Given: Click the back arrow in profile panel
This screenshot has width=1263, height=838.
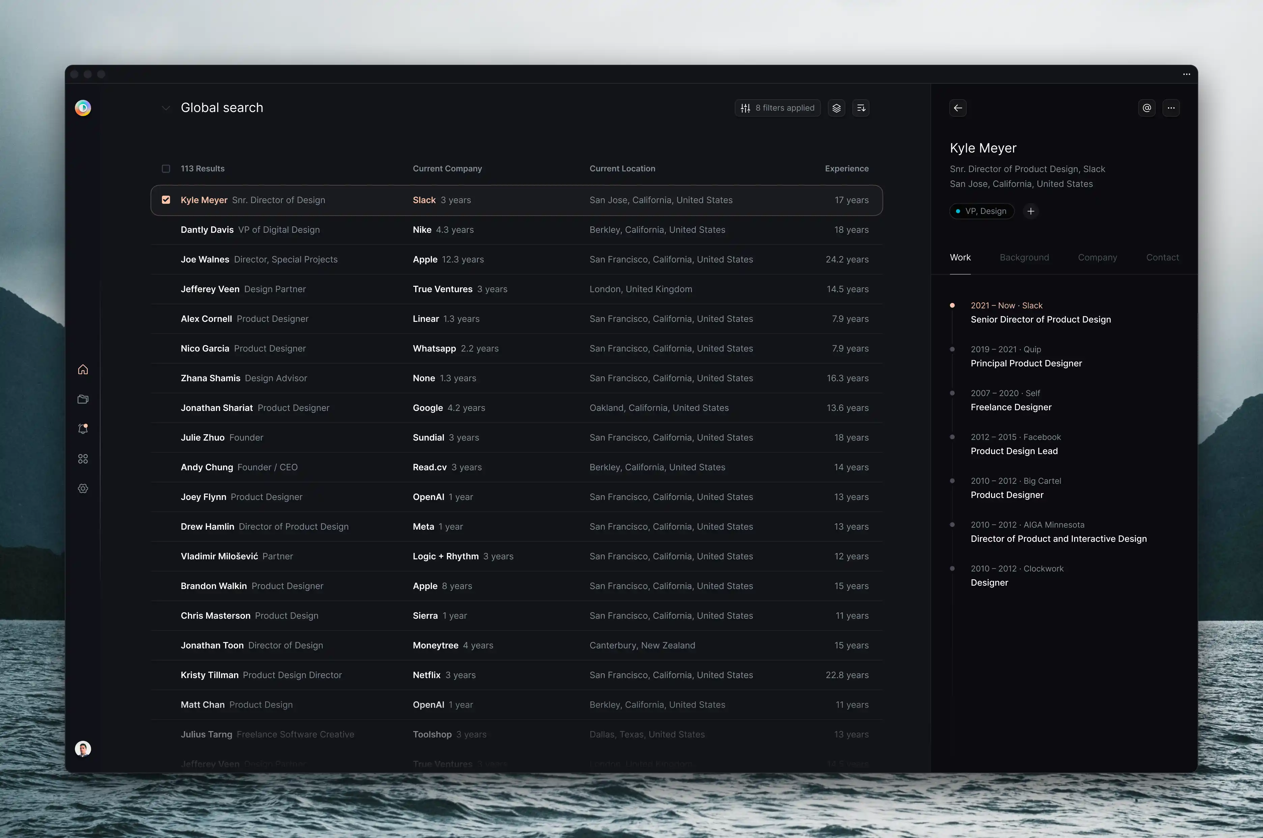Looking at the screenshot, I should tap(958, 108).
